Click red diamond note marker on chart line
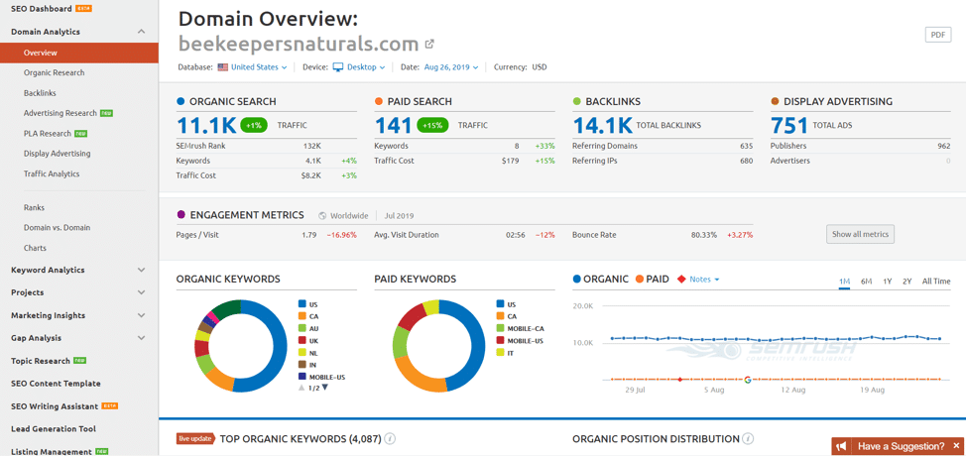Viewport: 966px width, 456px height. tap(680, 380)
